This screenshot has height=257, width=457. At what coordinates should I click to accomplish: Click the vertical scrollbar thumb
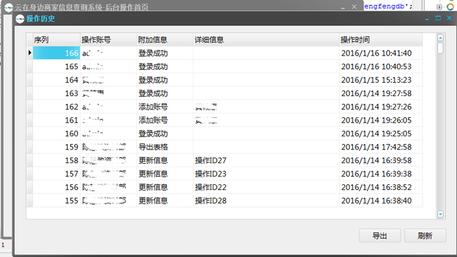click(x=441, y=48)
